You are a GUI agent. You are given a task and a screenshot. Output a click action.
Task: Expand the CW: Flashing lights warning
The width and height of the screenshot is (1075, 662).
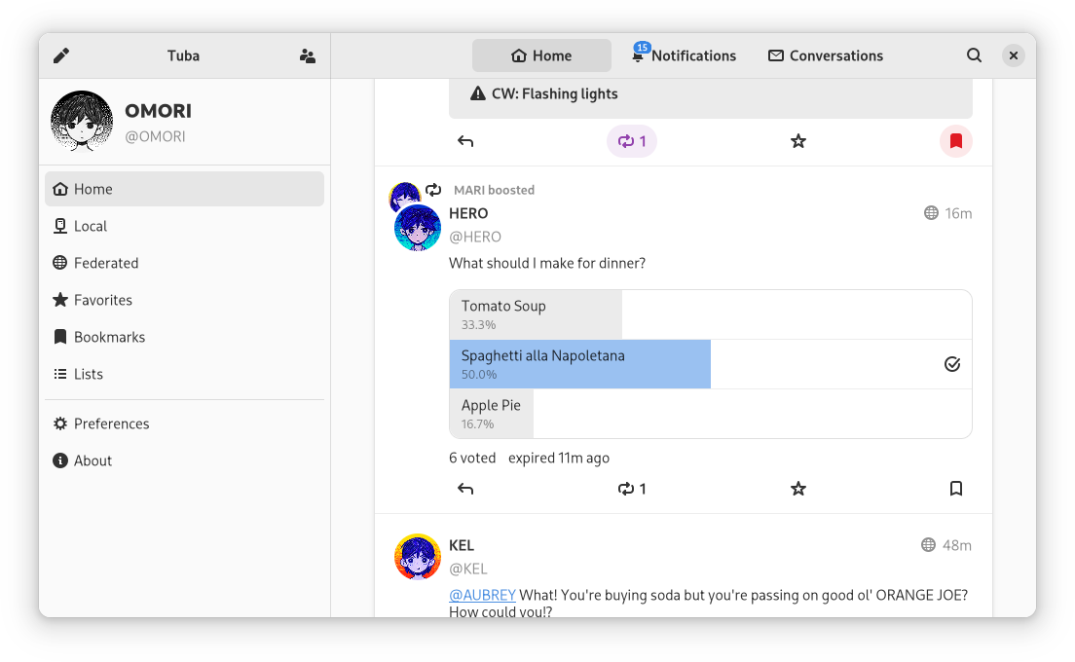click(x=710, y=96)
